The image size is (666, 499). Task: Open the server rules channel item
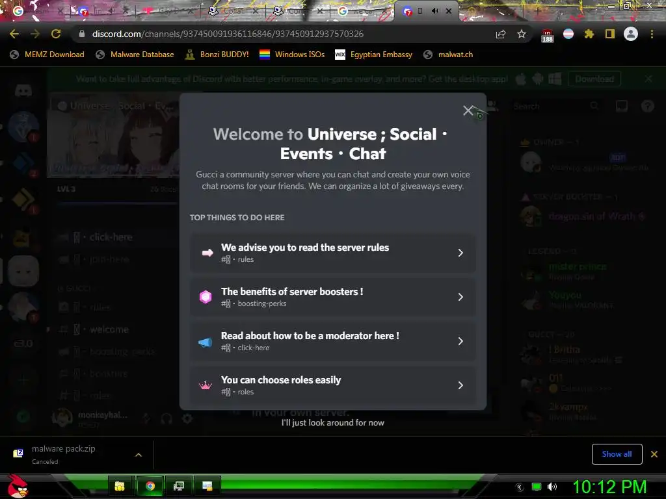[332, 253]
